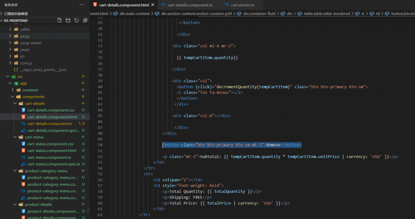Click button.btn breadcrumb item
Viewport: 415px width, 219px height.
(x=403, y=13)
